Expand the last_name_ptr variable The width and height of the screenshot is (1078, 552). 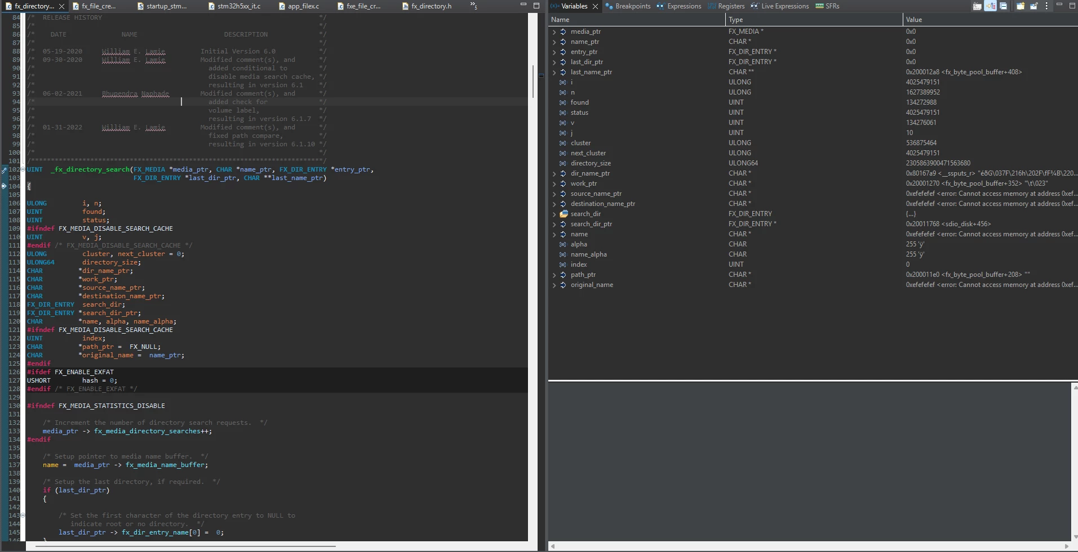pyautogui.click(x=554, y=72)
